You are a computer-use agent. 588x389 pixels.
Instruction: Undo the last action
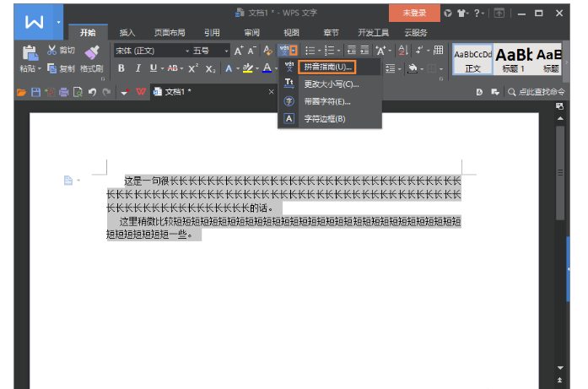92,92
